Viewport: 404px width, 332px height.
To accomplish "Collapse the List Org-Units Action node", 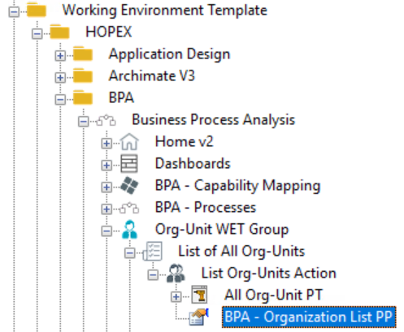I will pos(153,275).
